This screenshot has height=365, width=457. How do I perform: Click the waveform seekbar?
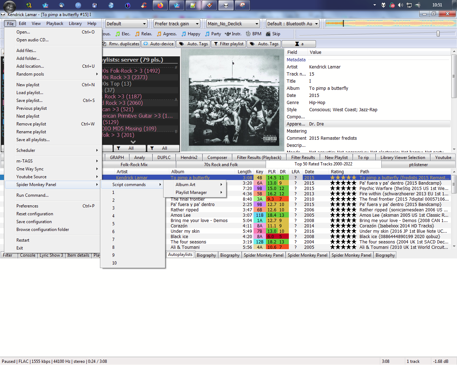[x=391, y=24]
